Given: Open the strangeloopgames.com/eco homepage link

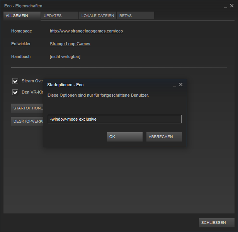Looking at the screenshot, I should click(86, 31).
